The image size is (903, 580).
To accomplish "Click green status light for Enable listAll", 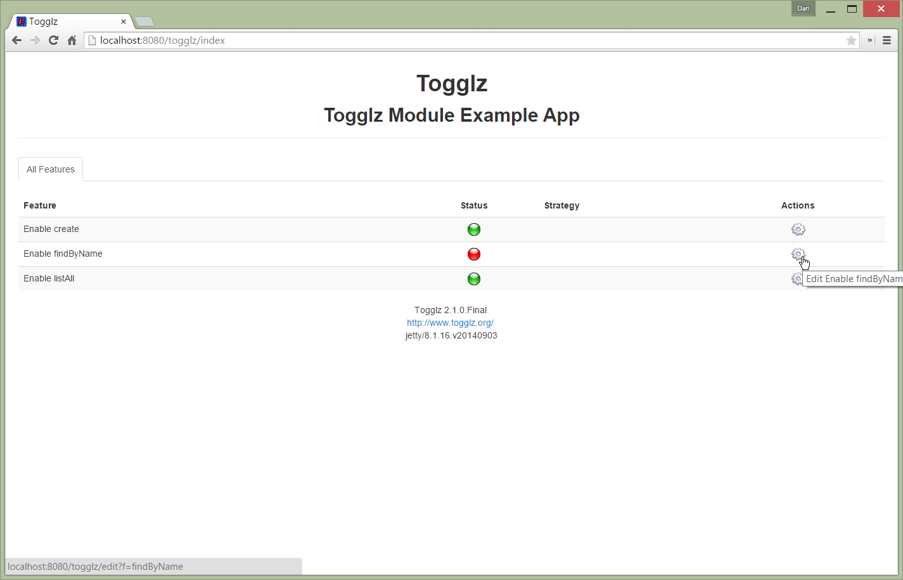I will click(x=474, y=279).
